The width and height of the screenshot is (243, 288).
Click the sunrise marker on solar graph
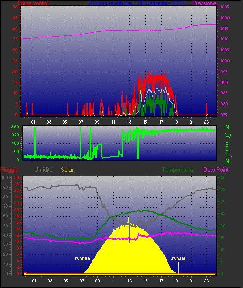[x=82, y=258]
